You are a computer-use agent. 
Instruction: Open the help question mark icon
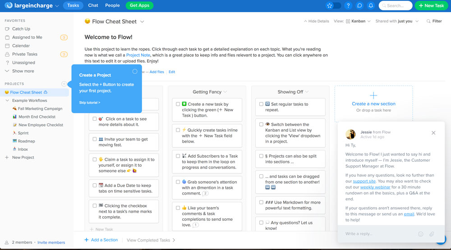(348, 5)
